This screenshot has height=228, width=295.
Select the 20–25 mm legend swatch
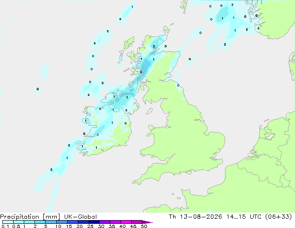tap(83, 222)
